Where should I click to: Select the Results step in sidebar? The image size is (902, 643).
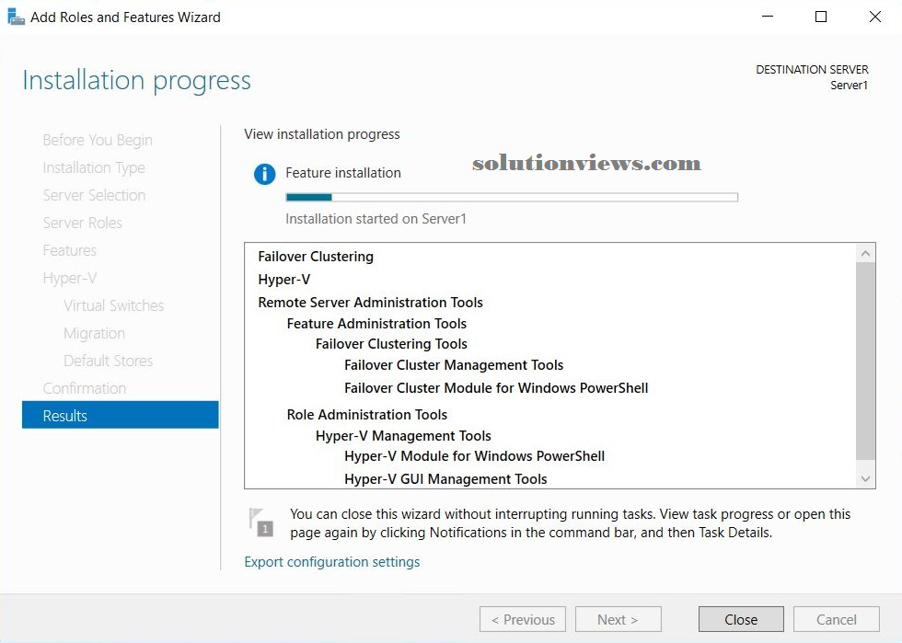click(121, 415)
